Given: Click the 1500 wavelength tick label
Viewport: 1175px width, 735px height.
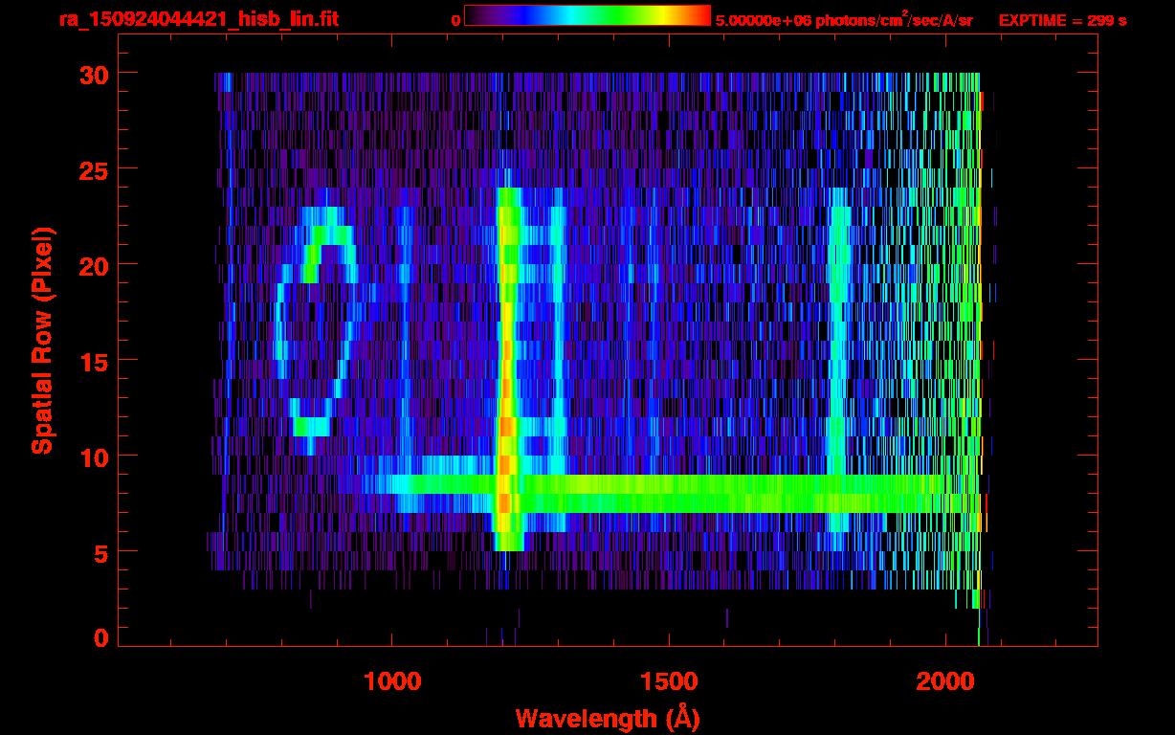Looking at the screenshot, I should (668, 681).
